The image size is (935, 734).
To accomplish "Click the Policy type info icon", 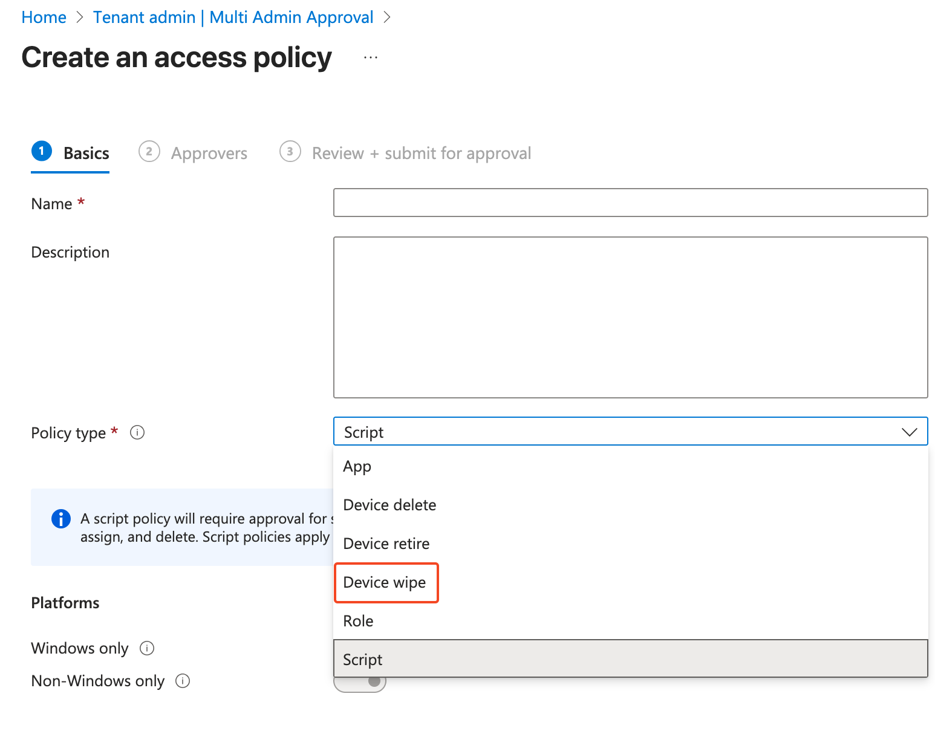I will (x=137, y=433).
